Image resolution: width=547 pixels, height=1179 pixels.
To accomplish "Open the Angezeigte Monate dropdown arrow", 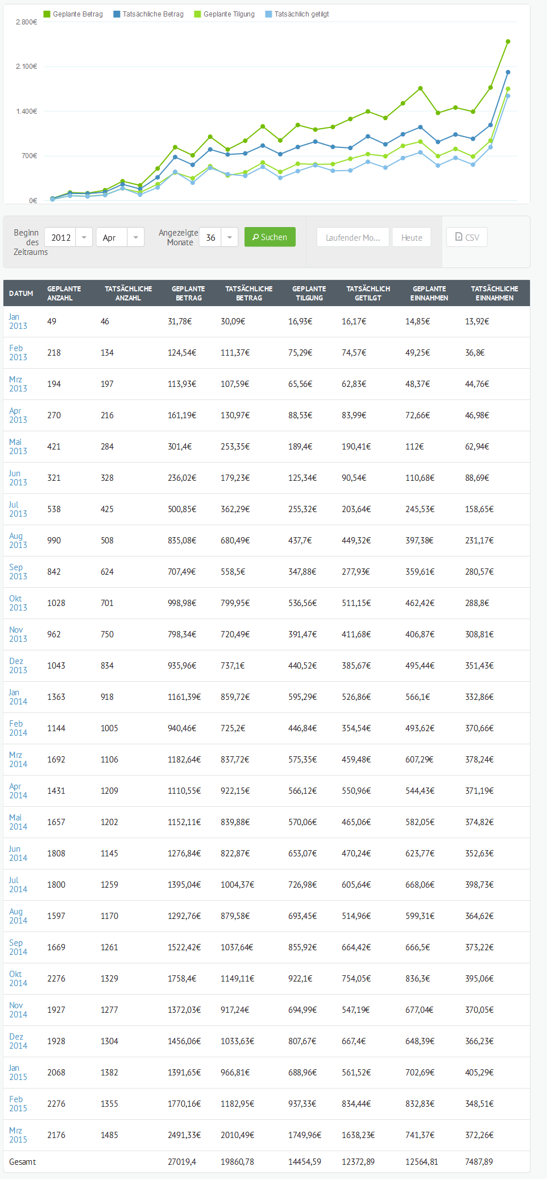I will click(x=230, y=237).
